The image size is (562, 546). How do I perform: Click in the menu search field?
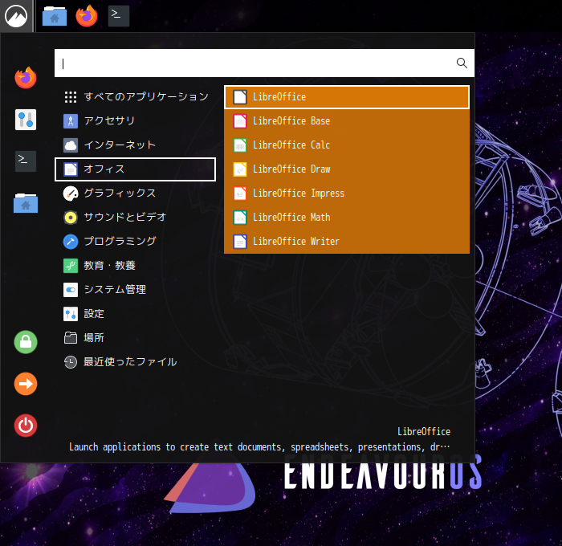264,63
